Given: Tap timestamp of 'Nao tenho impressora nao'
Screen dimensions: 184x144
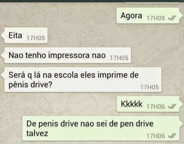Looking at the screenshot, I should 119,58.
